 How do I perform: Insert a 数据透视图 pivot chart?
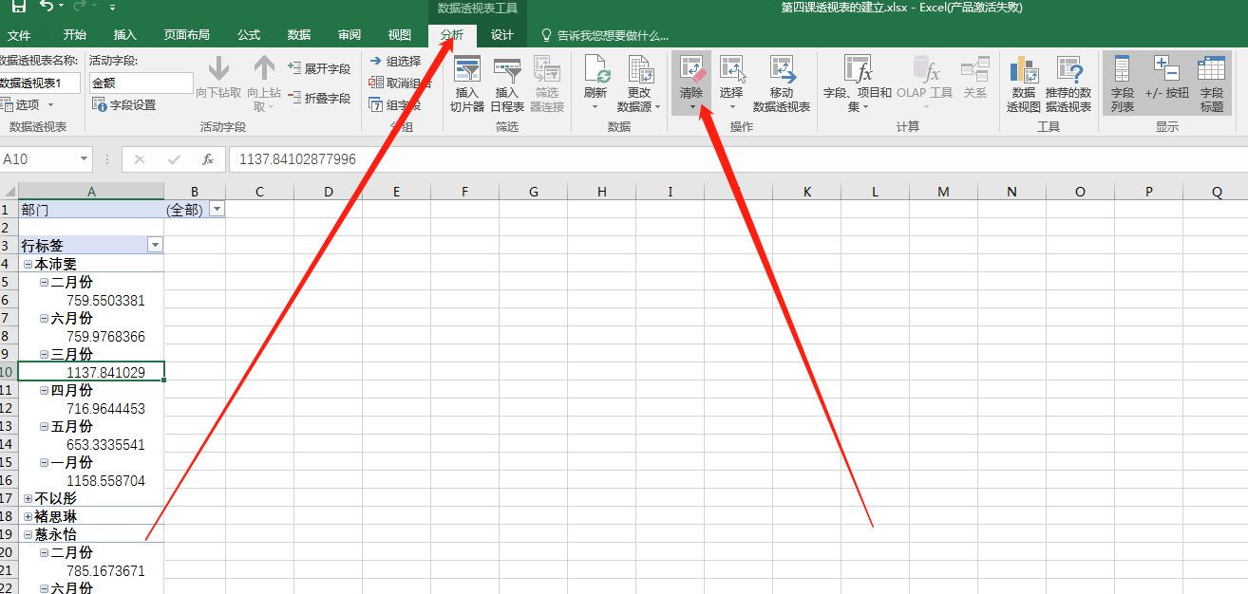[x=1024, y=84]
